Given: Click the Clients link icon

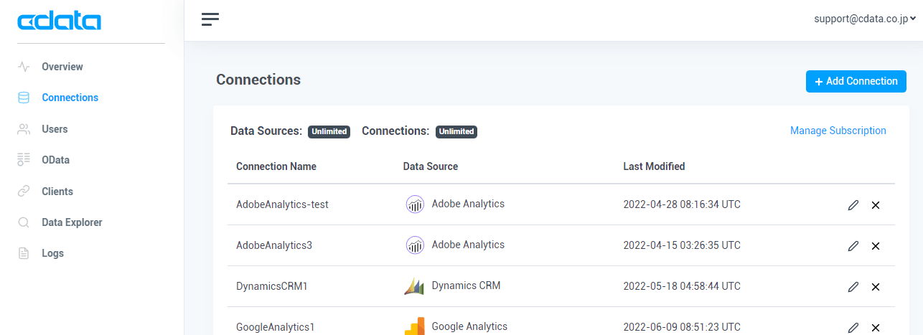Looking at the screenshot, I should point(24,192).
